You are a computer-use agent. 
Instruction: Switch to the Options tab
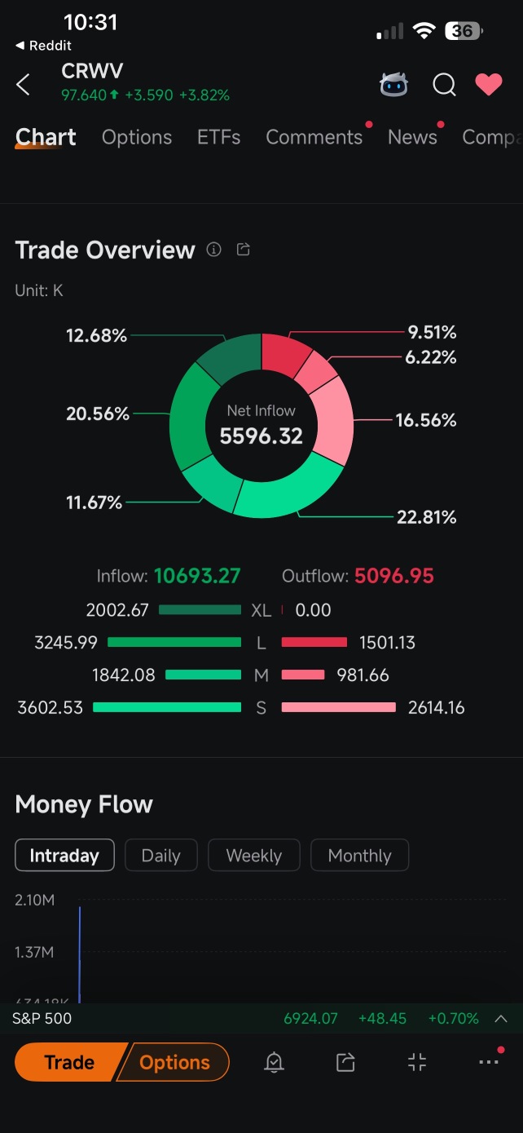[137, 137]
